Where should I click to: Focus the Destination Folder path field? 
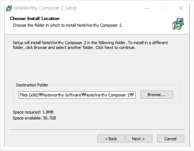coord(77,95)
